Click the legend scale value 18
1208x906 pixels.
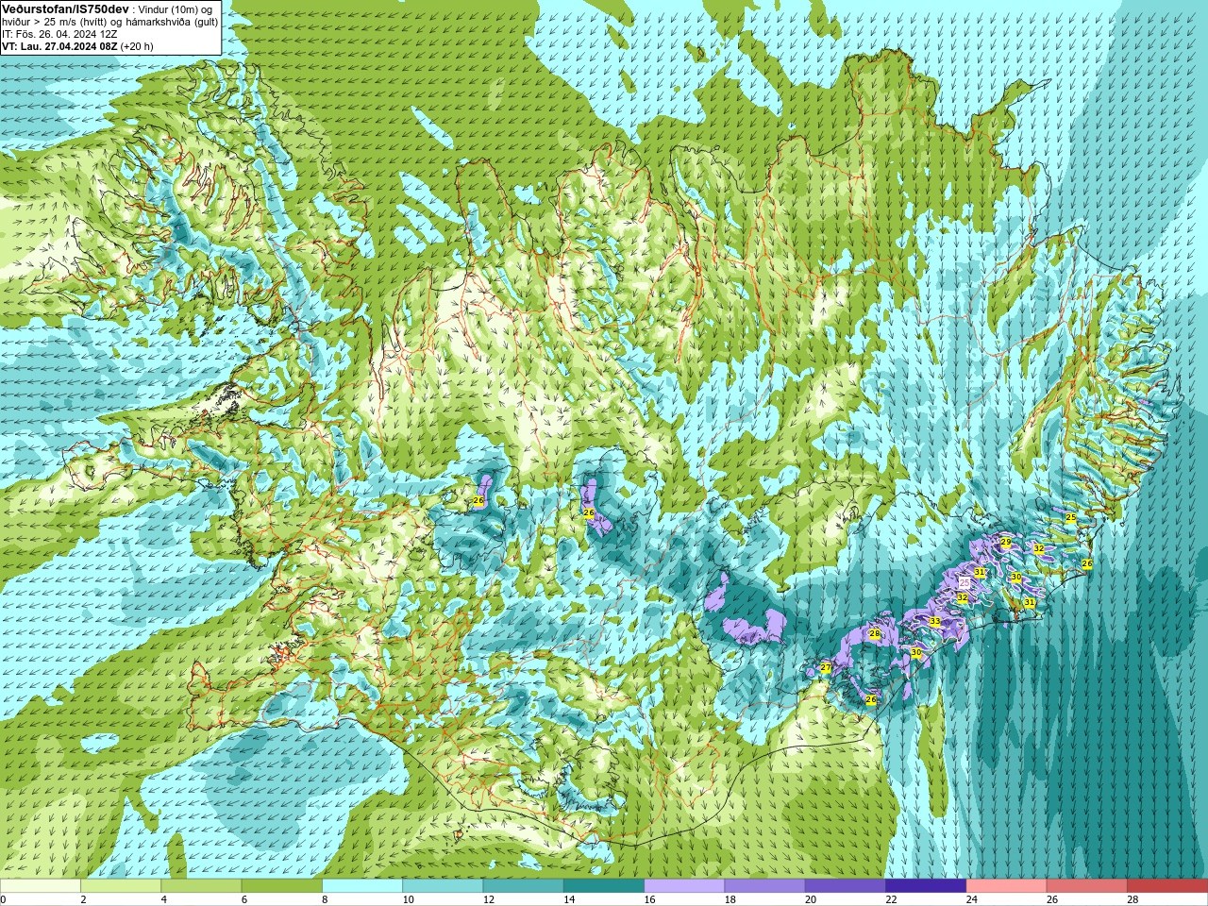click(x=730, y=899)
